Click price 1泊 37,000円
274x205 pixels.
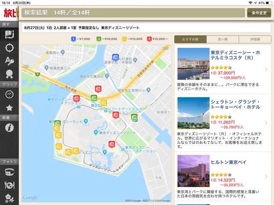[x=223, y=73]
